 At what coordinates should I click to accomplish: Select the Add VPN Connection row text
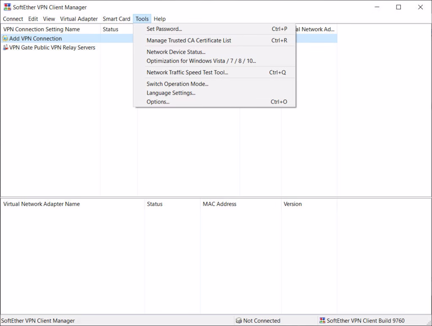click(35, 38)
